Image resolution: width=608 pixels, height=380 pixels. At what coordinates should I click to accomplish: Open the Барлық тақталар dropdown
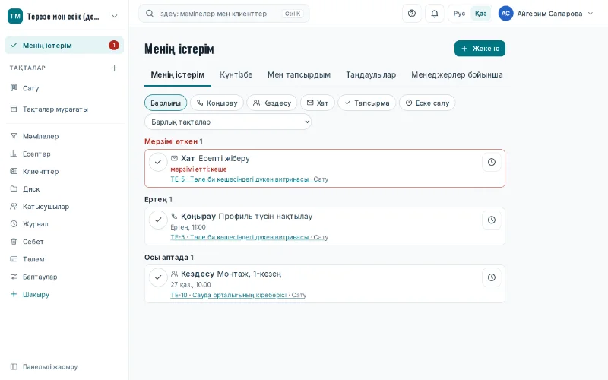tap(228, 122)
